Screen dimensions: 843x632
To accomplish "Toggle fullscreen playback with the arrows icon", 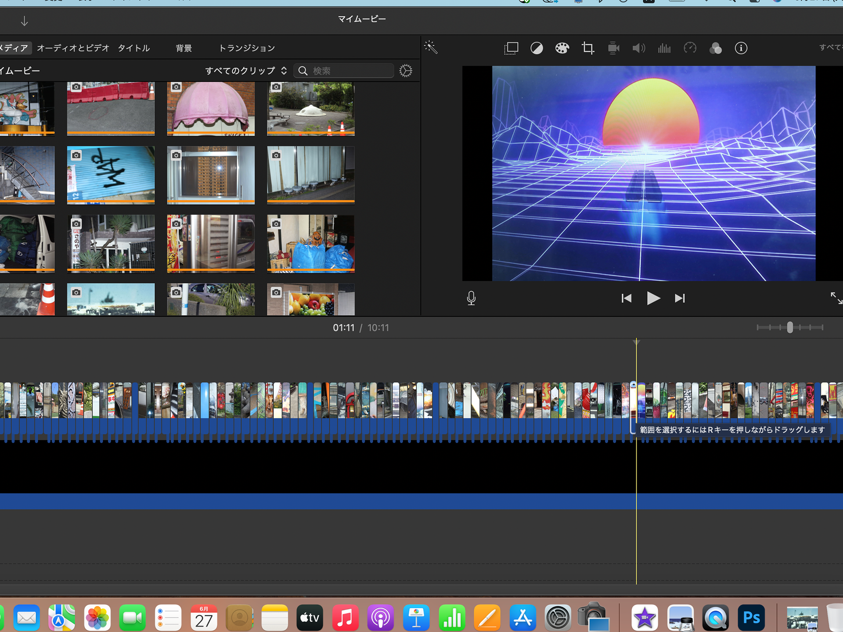I will (x=836, y=298).
